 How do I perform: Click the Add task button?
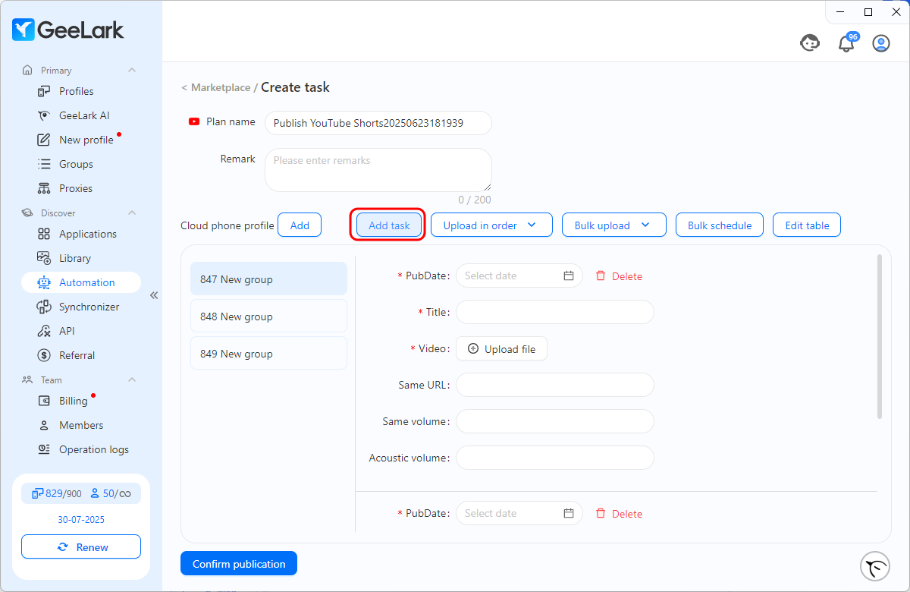click(x=389, y=225)
